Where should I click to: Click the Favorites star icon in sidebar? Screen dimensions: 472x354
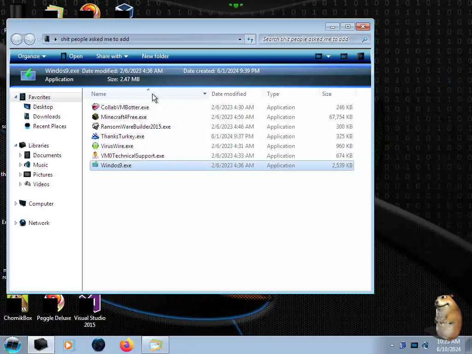(x=23, y=97)
